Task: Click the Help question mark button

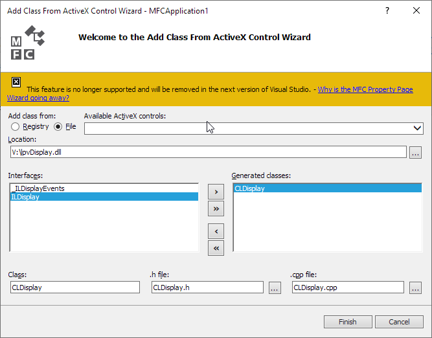Action: click(387, 10)
